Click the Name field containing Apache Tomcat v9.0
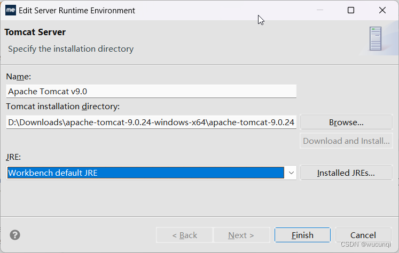Screen dimensions: 399x253 pos(151,92)
